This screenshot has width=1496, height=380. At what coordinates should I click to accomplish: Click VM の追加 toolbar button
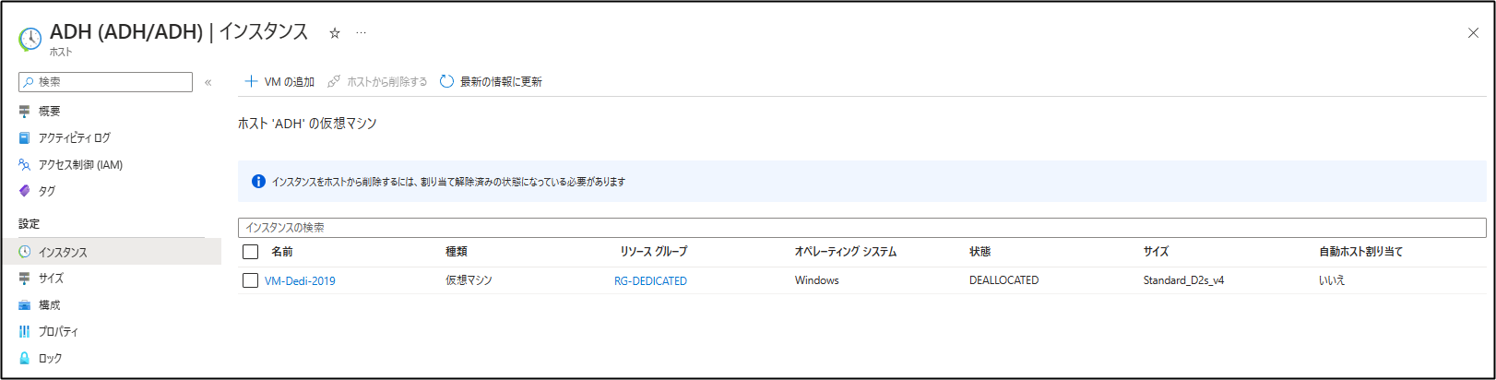[279, 82]
